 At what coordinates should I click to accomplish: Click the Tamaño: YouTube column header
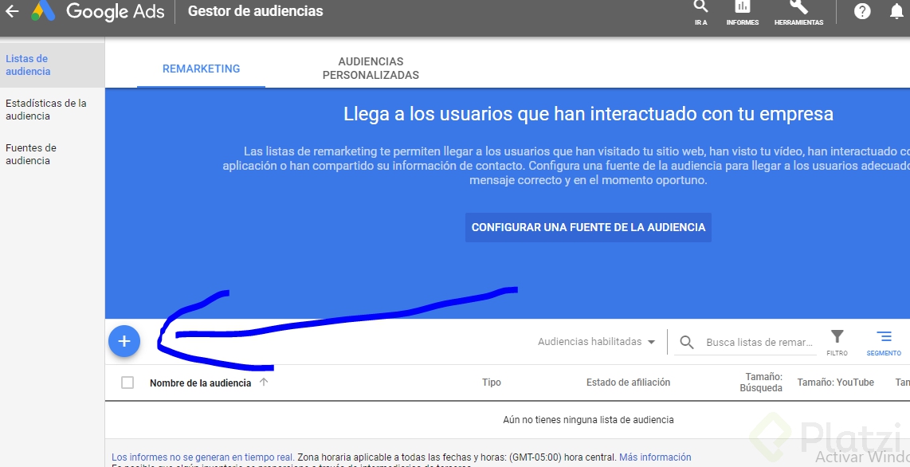[836, 383]
